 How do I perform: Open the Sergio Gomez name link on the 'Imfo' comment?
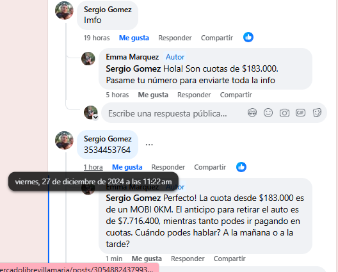pyautogui.click(x=108, y=10)
